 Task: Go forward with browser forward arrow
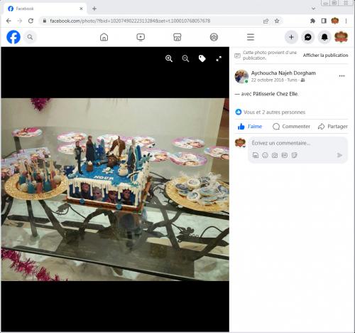(20, 21)
